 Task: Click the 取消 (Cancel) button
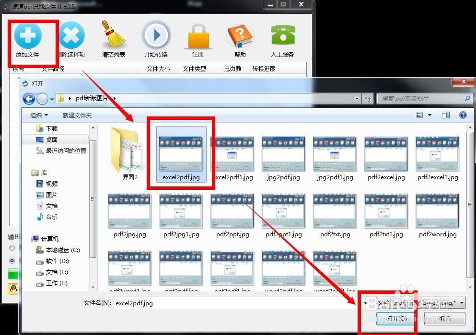445,319
